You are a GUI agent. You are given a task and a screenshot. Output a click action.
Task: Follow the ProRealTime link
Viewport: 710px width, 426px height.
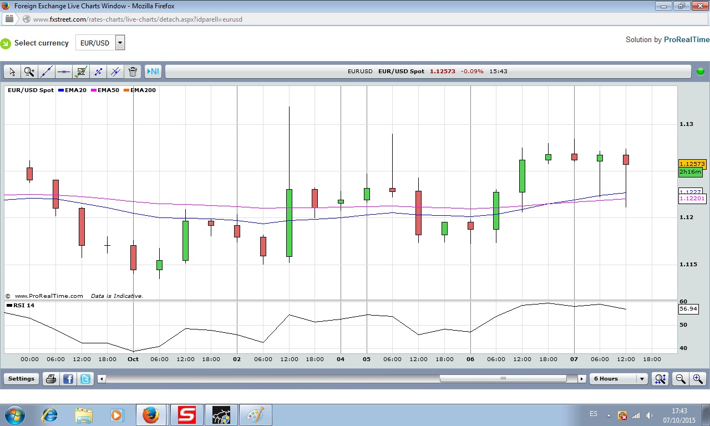pos(686,40)
